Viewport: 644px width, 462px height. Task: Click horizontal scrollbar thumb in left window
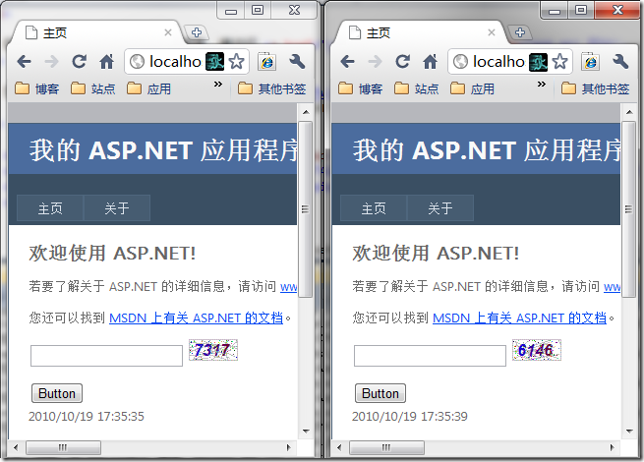tap(63, 447)
